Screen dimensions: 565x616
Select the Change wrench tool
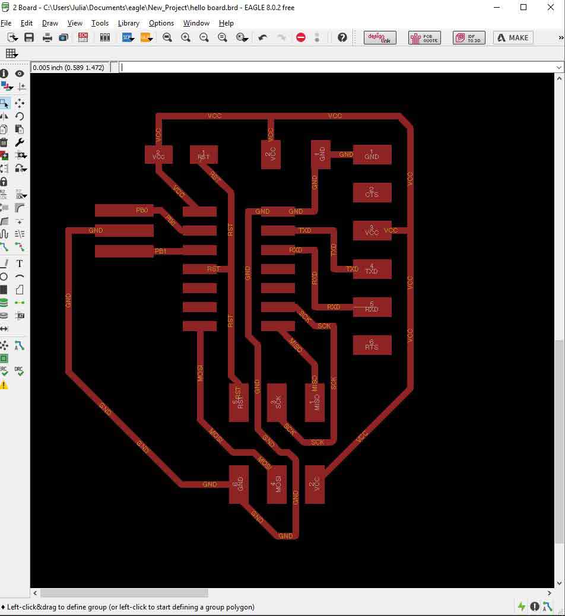click(20, 142)
